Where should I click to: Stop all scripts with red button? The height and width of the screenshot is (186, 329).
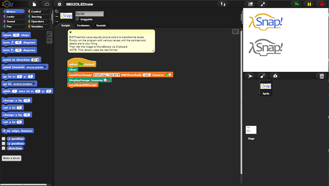(322, 4)
